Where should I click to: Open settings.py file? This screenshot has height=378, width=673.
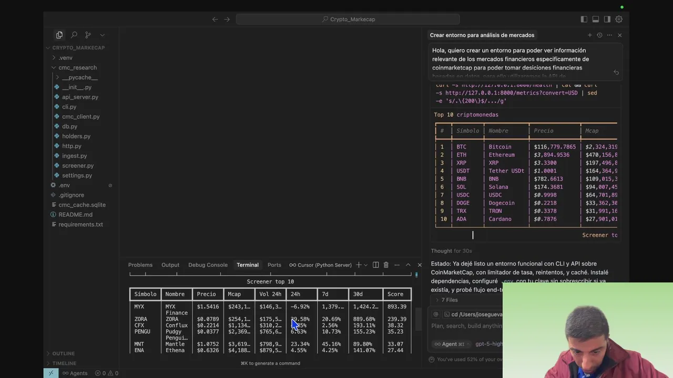[77, 175]
